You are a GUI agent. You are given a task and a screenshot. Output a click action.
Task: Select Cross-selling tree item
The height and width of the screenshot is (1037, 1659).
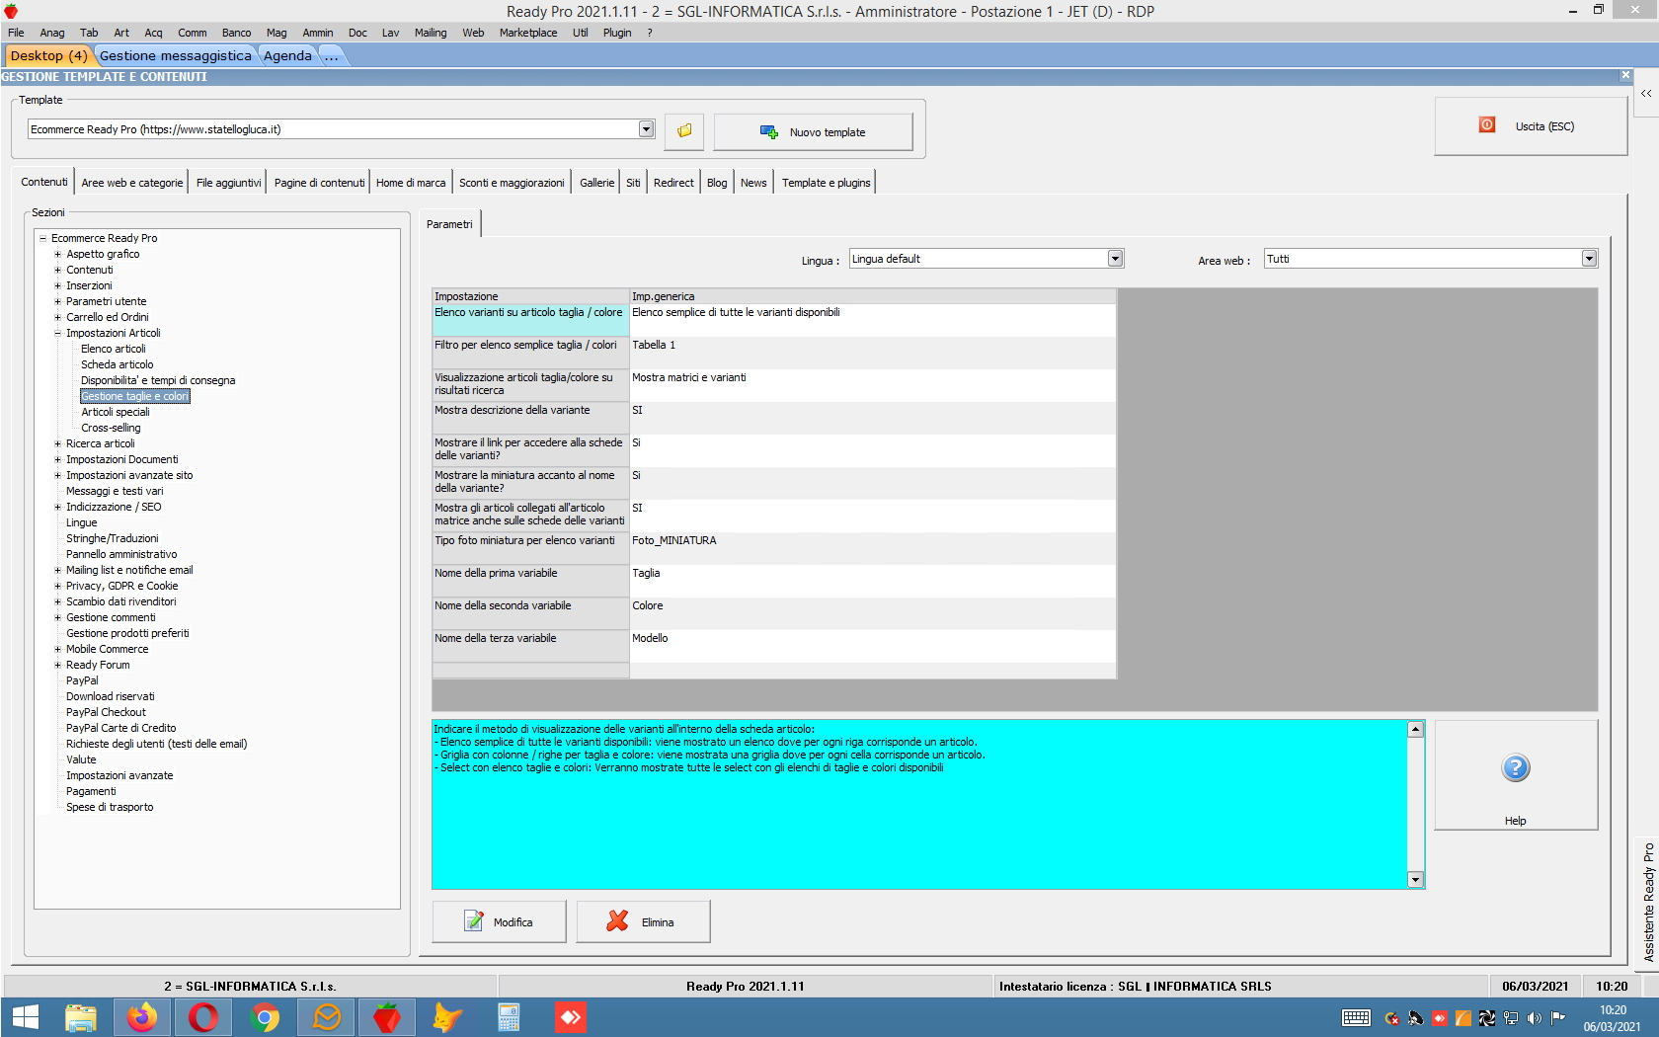click(x=111, y=428)
